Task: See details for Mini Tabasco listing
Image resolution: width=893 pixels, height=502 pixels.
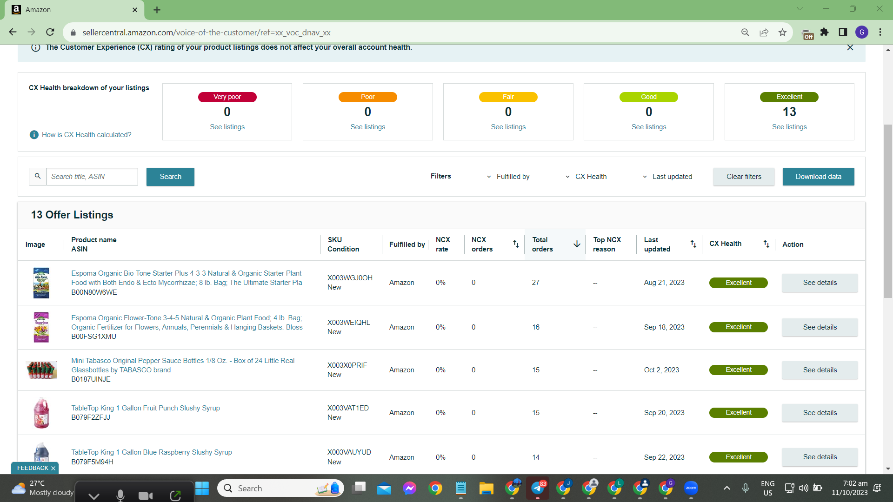Action: click(x=820, y=370)
